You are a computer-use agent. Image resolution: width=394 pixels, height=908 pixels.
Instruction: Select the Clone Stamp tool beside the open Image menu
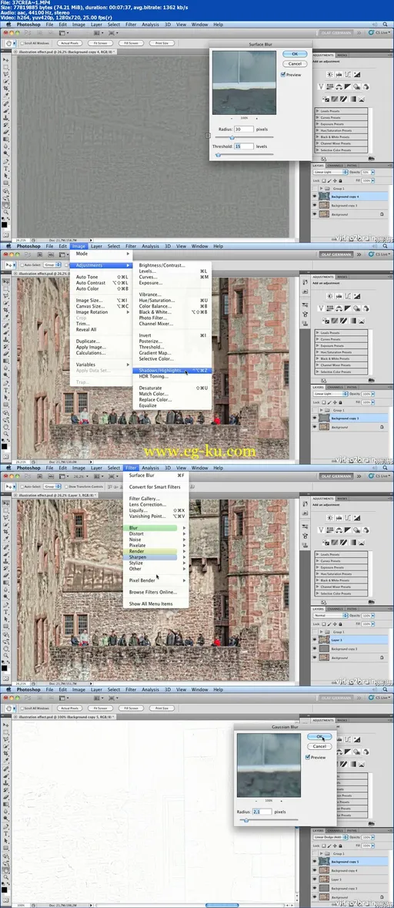(6, 339)
